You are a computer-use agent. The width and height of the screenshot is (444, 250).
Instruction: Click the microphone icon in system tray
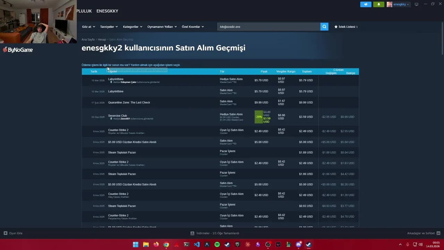tap(408, 244)
